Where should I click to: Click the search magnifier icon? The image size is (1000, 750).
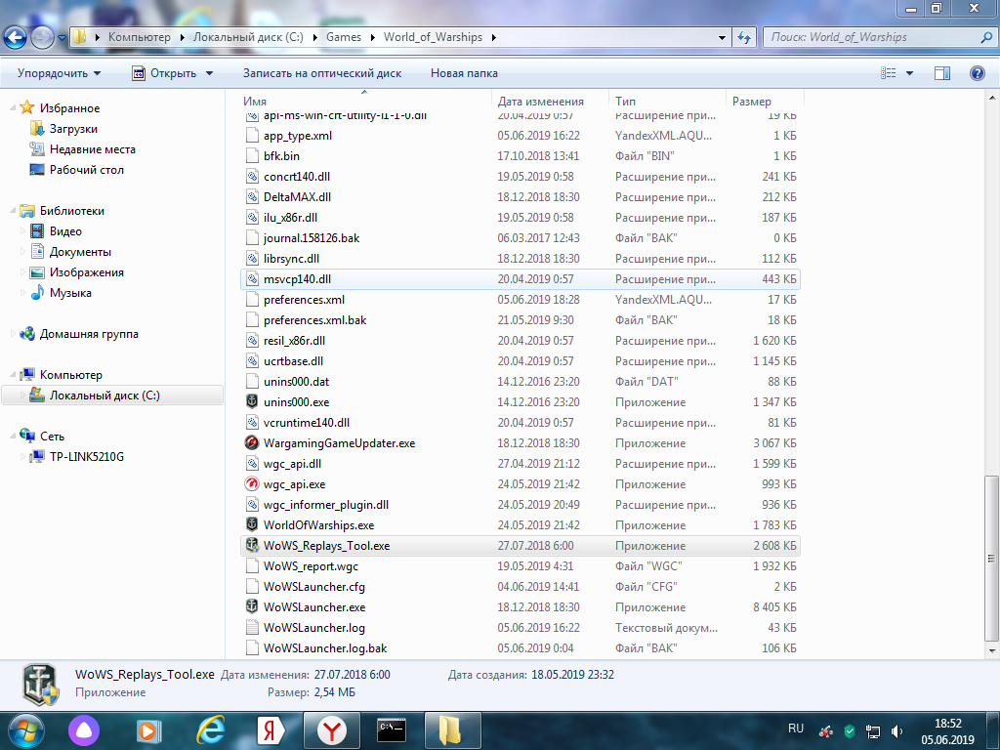tap(986, 37)
